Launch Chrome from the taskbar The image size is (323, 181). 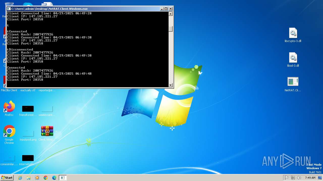pos(46,178)
